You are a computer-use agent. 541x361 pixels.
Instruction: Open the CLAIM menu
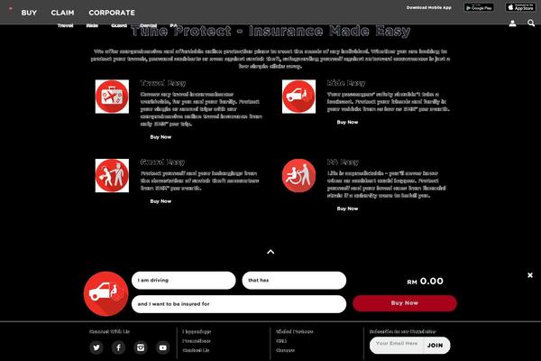[62, 13]
